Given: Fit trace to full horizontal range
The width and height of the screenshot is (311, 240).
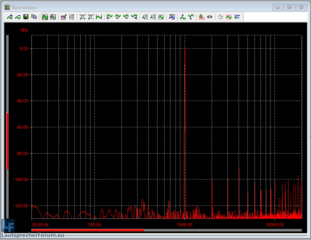Looking at the screenshot, I should (99, 17).
